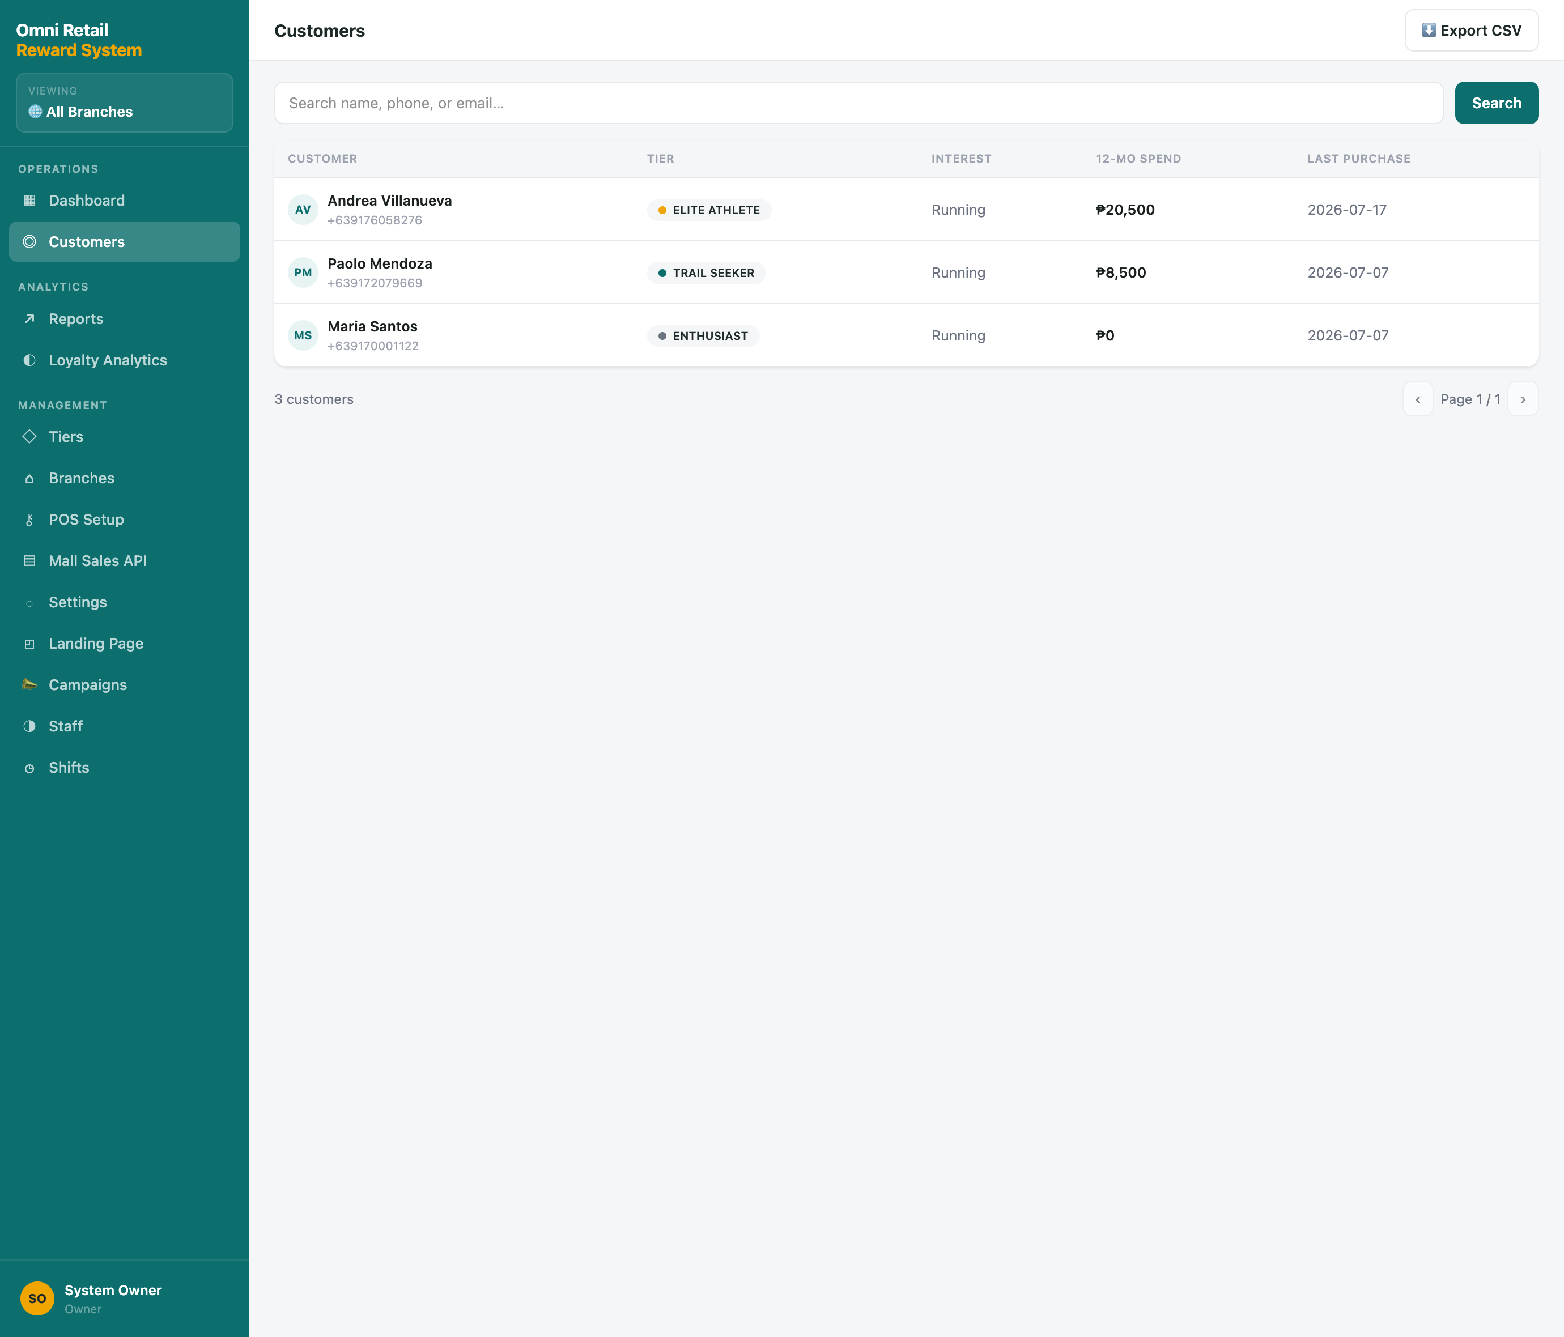Open the All Branches viewing selector

coord(125,103)
